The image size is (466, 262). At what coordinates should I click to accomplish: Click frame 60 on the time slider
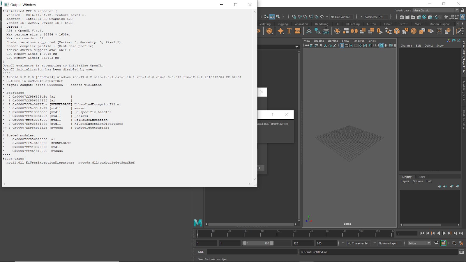[294, 233]
